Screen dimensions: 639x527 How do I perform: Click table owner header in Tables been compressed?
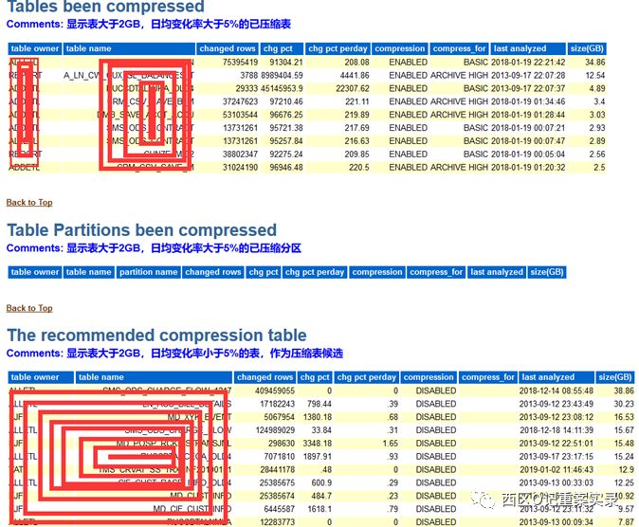[x=35, y=48]
